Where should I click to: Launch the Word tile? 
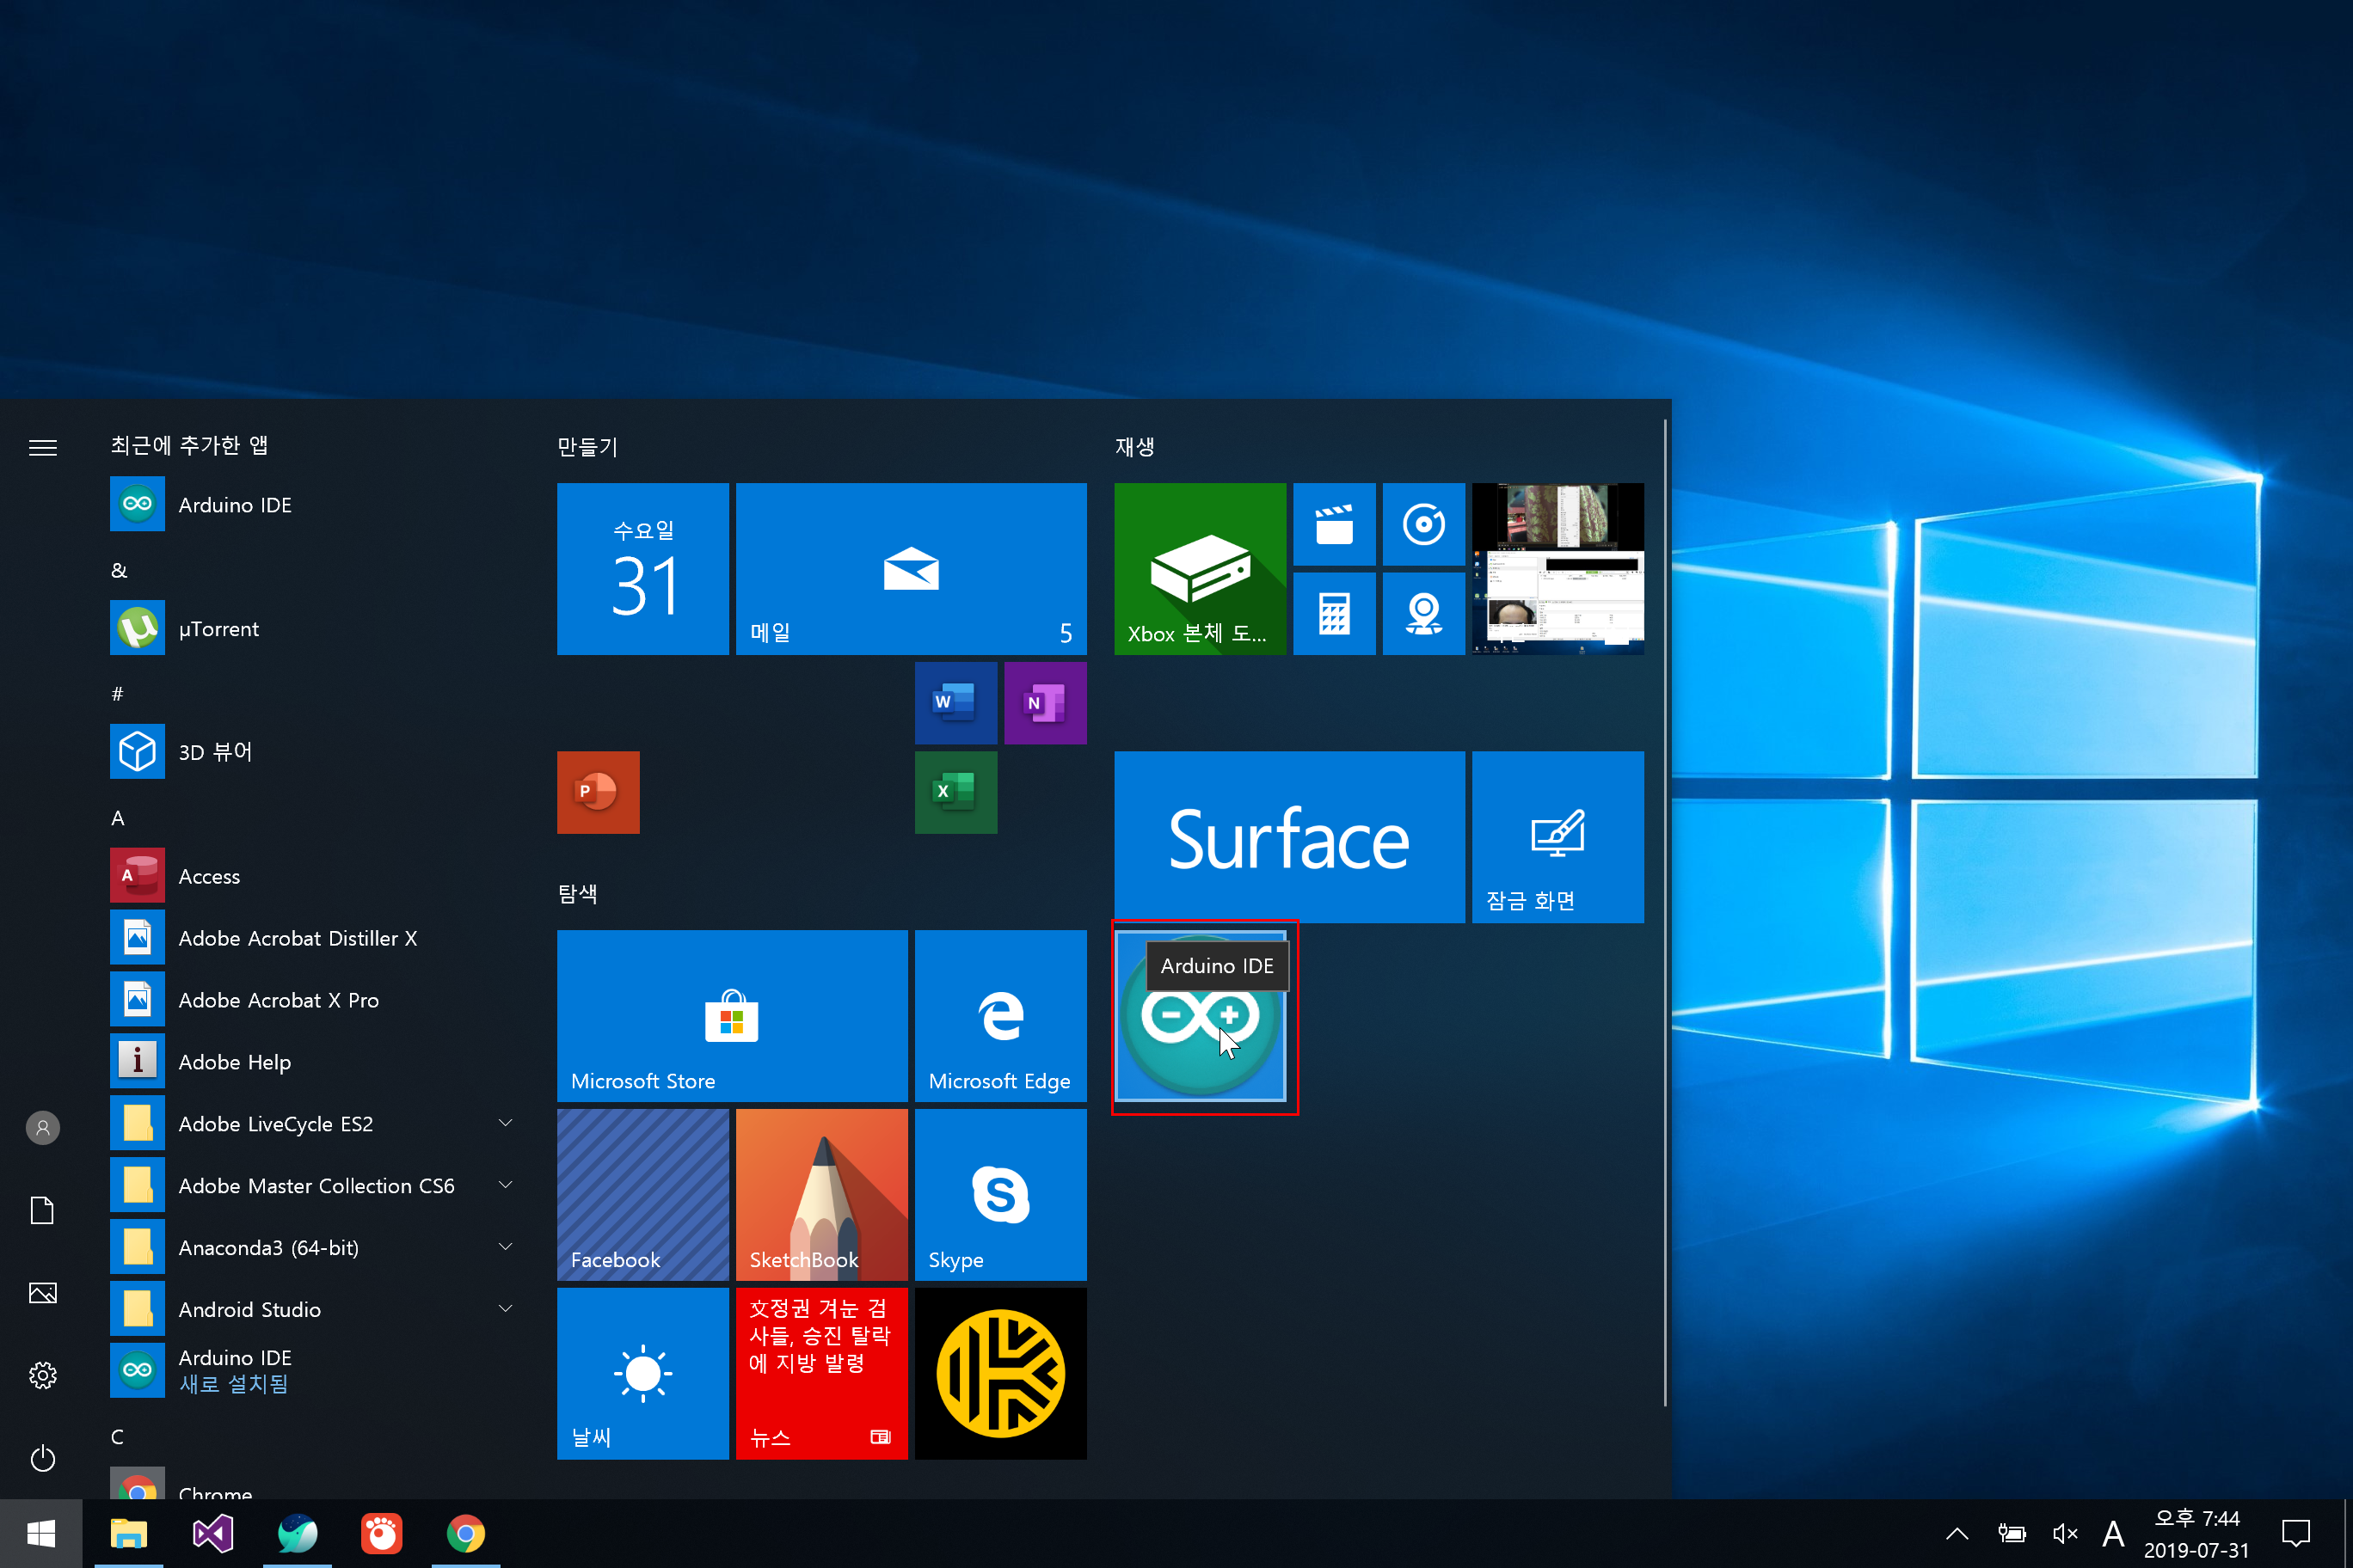[x=955, y=702]
